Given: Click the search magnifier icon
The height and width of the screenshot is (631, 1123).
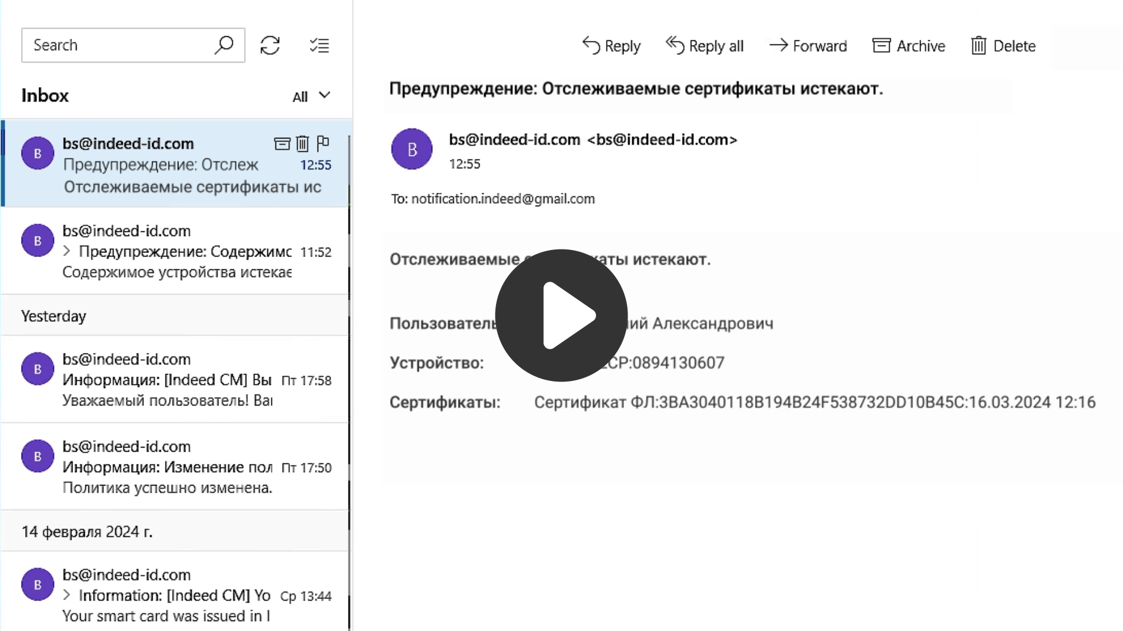Looking at the screenshot, I should [223, 45].
